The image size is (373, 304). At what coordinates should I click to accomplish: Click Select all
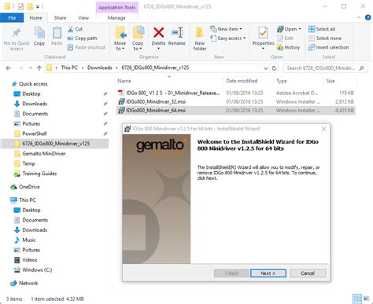(322, 29)
